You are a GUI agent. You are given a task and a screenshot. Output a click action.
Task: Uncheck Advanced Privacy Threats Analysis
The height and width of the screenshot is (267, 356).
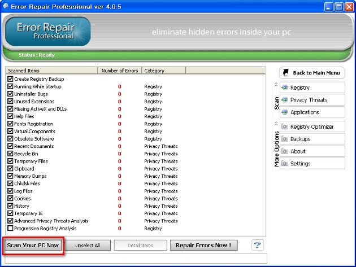[x=10, y=221]
